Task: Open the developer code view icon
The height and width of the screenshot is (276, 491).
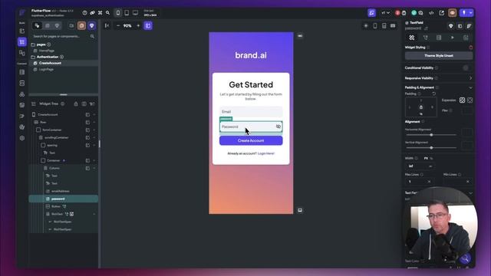Action: pyautogui.click(x=431, y=13)
